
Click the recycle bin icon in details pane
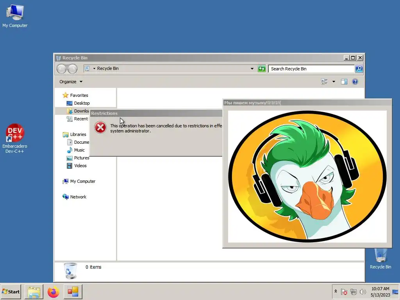tap(70, 271)
